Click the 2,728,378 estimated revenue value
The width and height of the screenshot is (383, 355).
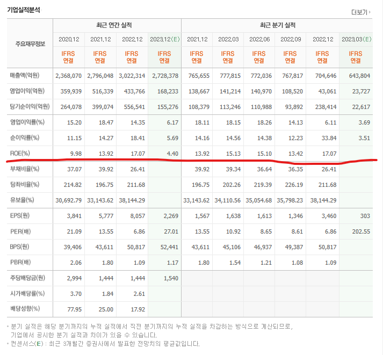[x=165, y=76]
